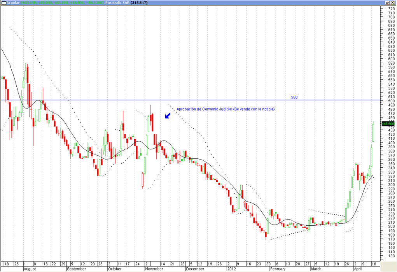Viewport: 397px width, 272px height.
Task: Click the February label on date axis
Action: [x=278, y=269]
